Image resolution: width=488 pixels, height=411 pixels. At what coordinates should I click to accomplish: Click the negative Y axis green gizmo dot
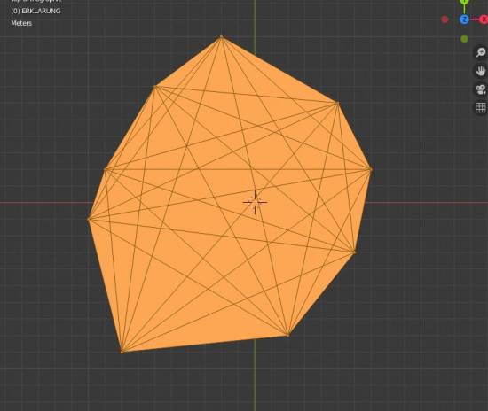[x=464, y=39]
